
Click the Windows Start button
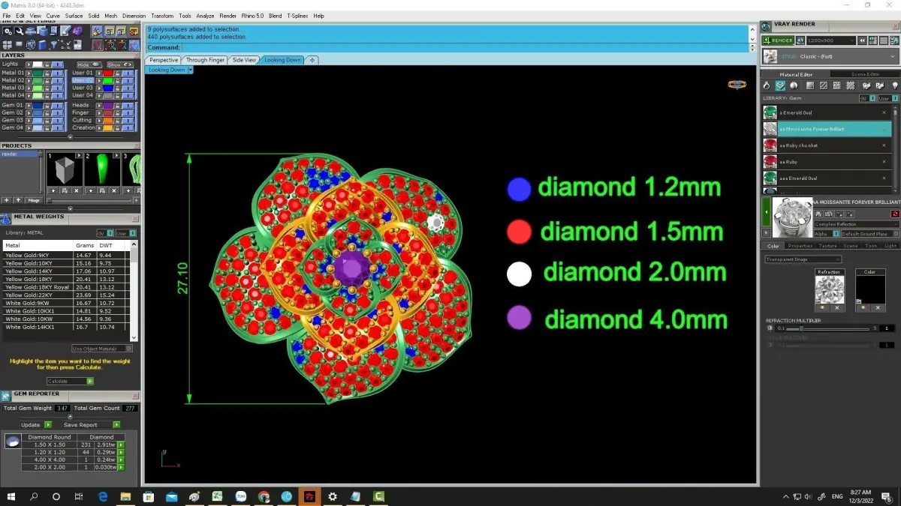(11, 496)
